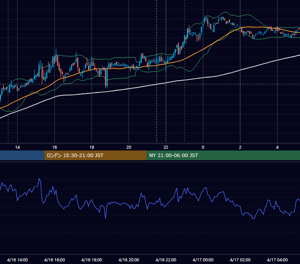
Task: Click the '4/17 02:00' date label
Action: coord(240,260)
